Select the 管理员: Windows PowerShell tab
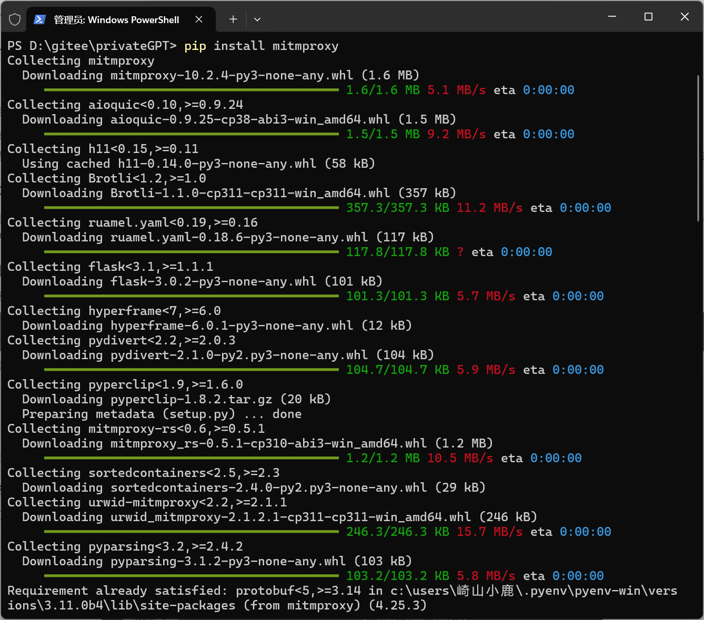Viewport: 704px width, 620px height. coord(120,19)
